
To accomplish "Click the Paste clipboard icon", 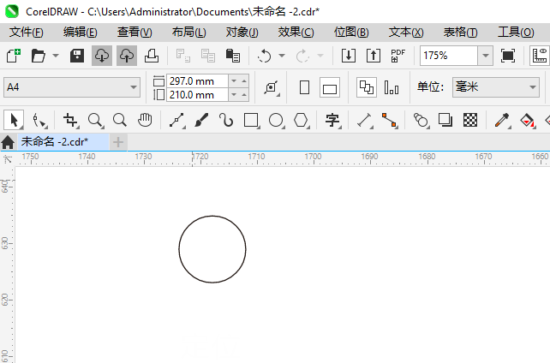I will click(232, 56).
